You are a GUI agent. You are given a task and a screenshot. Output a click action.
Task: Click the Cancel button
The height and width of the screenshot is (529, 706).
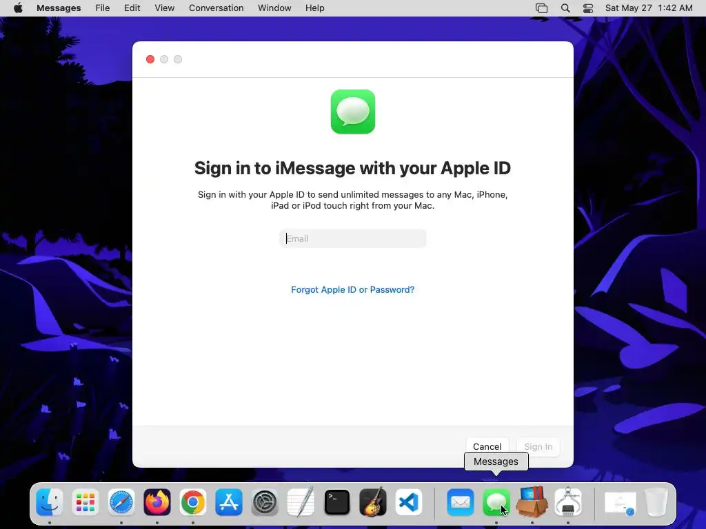[487, 446]
